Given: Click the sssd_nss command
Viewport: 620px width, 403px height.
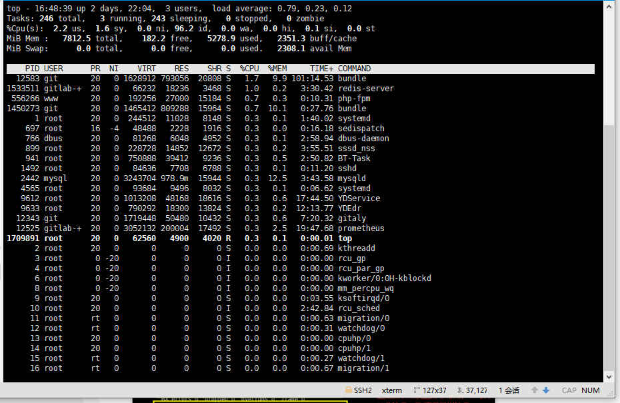Looking at the screenshot, I should click(356, 148).
